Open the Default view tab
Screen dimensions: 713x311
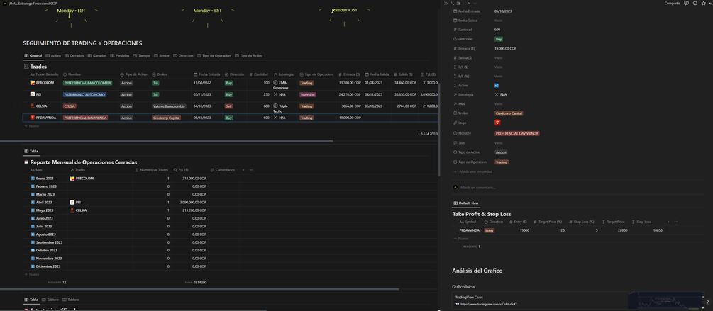pos(466,203)
